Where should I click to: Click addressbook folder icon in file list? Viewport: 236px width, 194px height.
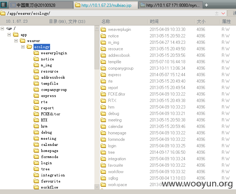point(103,55)
